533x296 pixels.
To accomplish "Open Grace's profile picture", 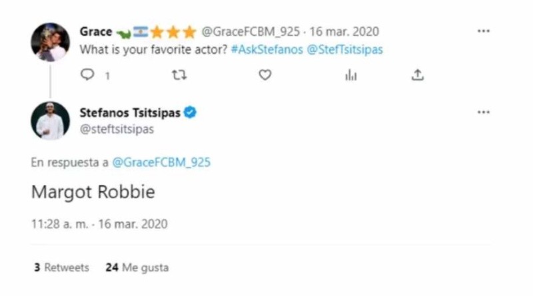I will 50,42.
